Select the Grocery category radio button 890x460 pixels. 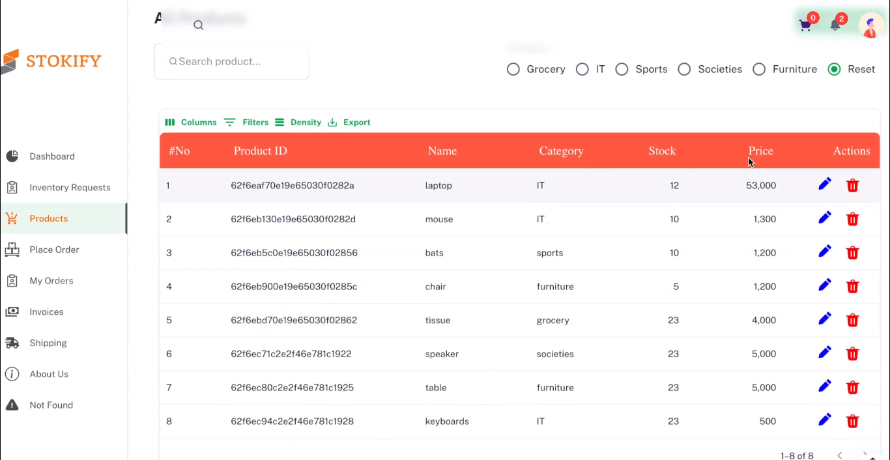click(x=513, y=69)
